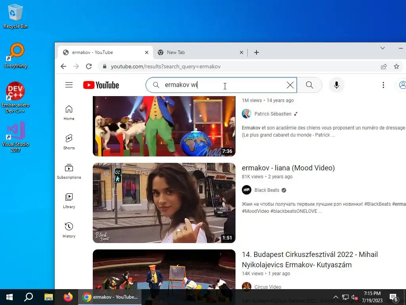Go forward in Chrome
406x305 pixels.
point(76,66)
